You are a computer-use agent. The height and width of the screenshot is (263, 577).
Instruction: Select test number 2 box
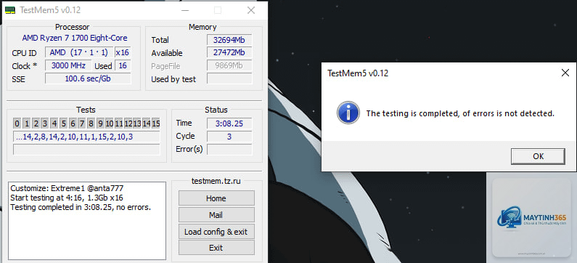[x=36, y=123]
